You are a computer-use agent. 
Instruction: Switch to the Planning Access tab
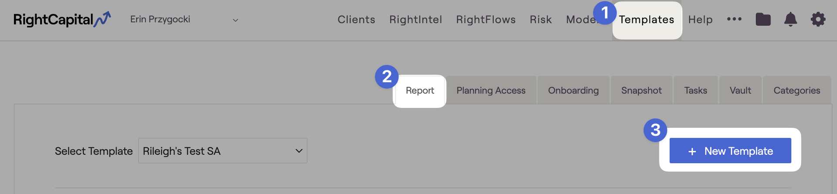point(491,90)
